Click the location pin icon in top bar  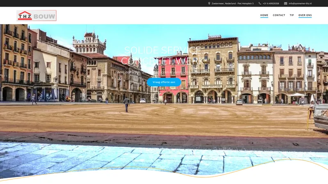209,3
